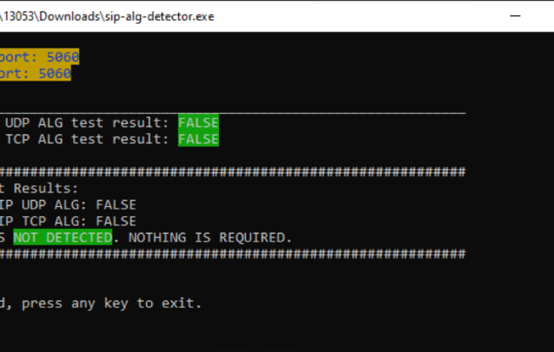Screen dimensions: 554x352
Task: Click the 'press any key to exit.' prompt
Action: click(112, 303)
